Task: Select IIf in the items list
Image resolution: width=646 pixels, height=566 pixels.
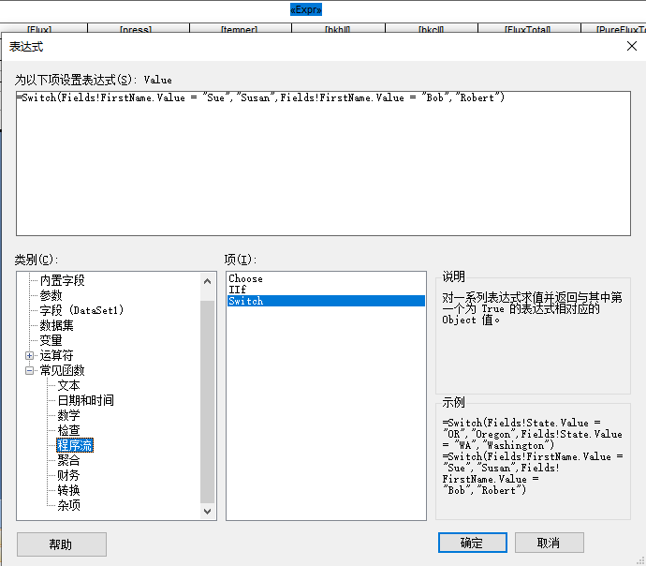Action: (237, 290)
